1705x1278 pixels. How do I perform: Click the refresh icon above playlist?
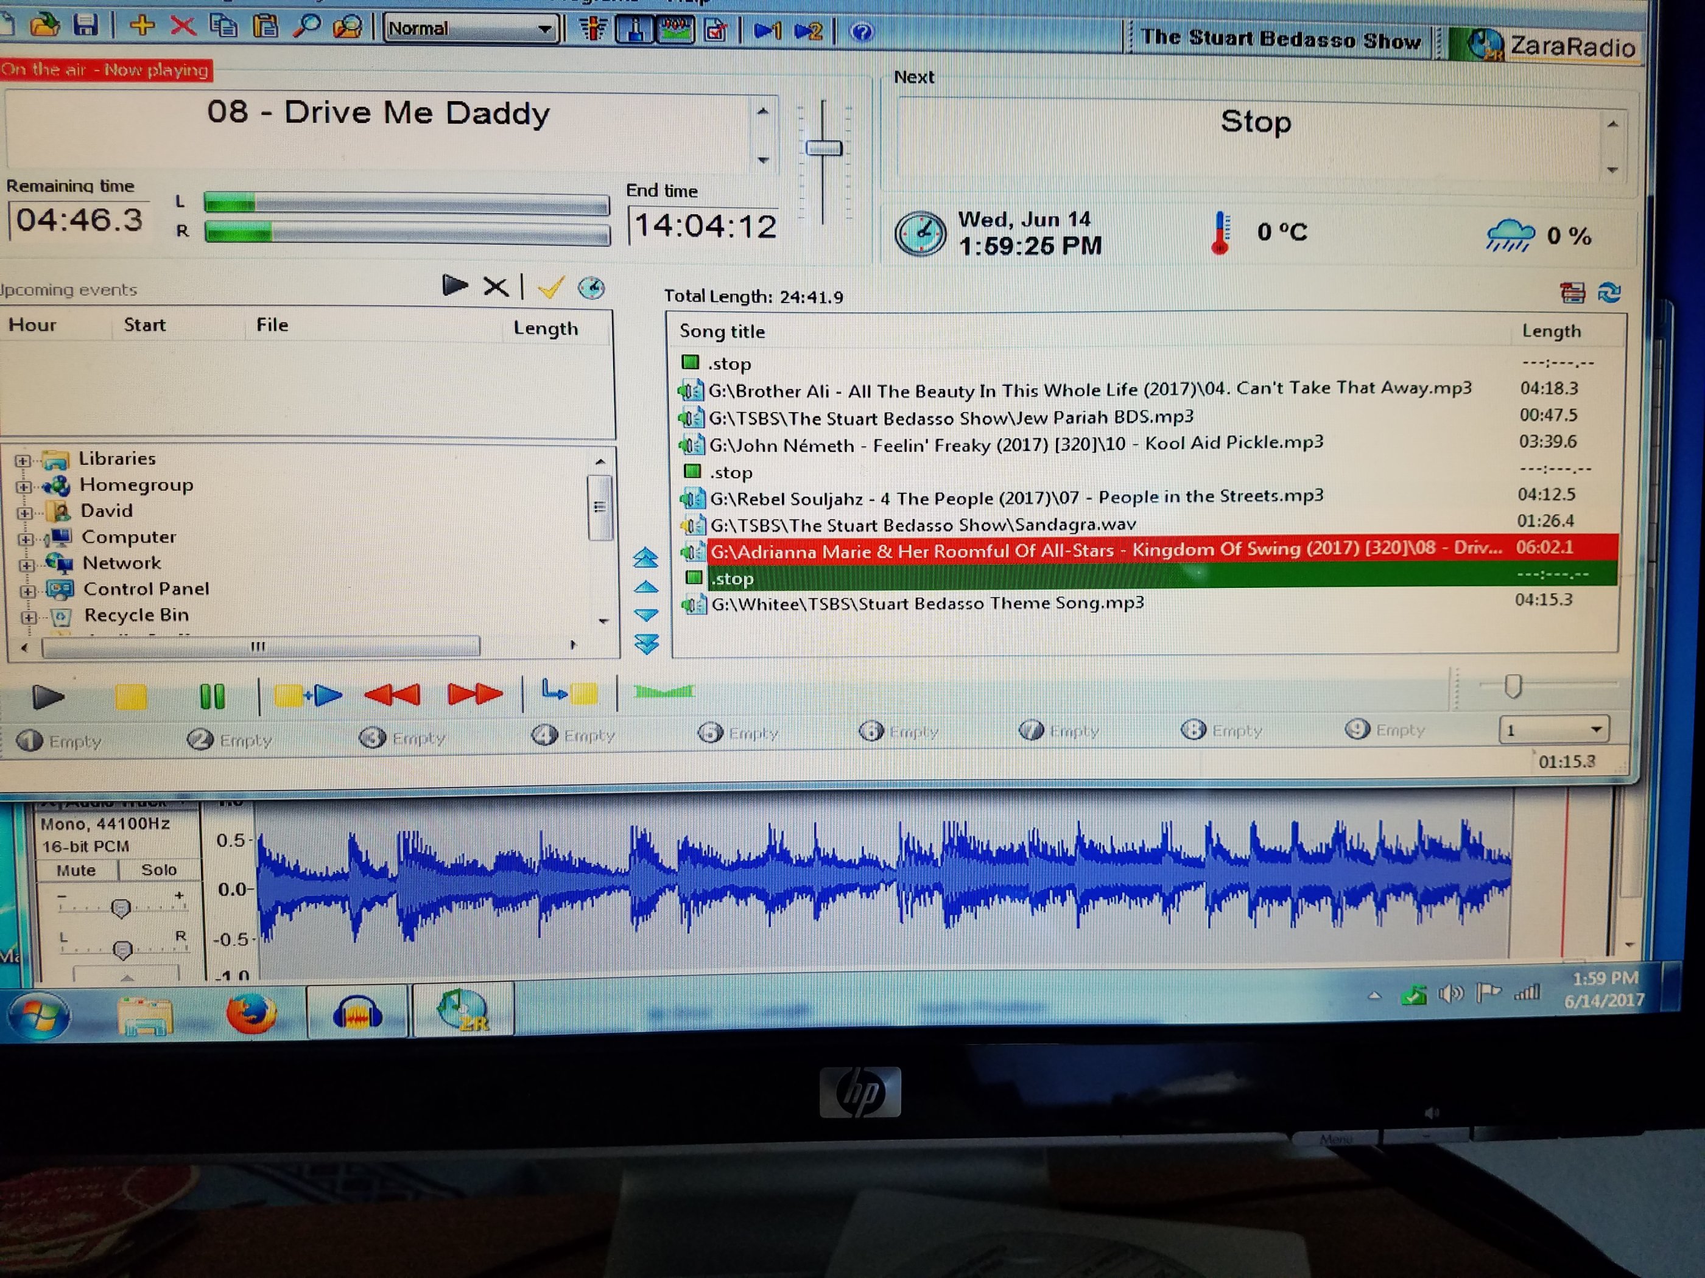tap(1609, 292)
